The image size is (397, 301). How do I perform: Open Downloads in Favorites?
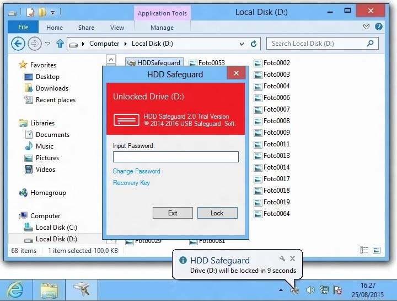52,88
